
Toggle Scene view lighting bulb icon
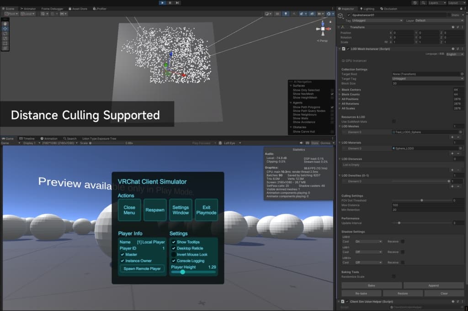[285, 14]
